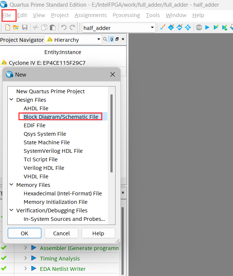Collapse the Memory Files category
Viewport: 233px width, 276px height.
(x=11, y=185)
